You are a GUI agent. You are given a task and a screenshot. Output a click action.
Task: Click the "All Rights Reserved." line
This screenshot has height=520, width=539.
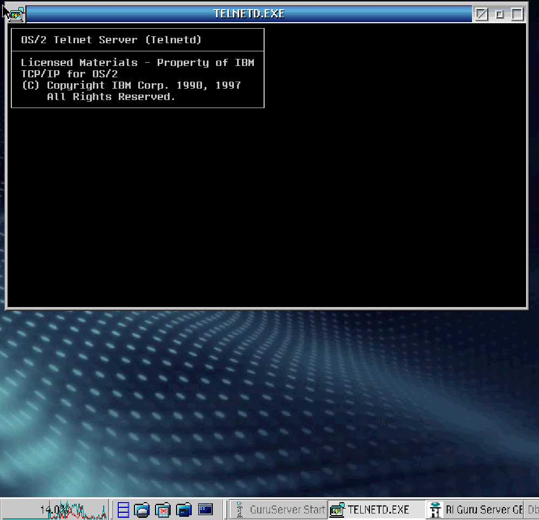pos(111,97)
